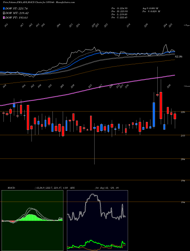Click the 'Pre V: 0.028 M' volume text
This screenshot has width=190, height=251.
coord(151,11)
